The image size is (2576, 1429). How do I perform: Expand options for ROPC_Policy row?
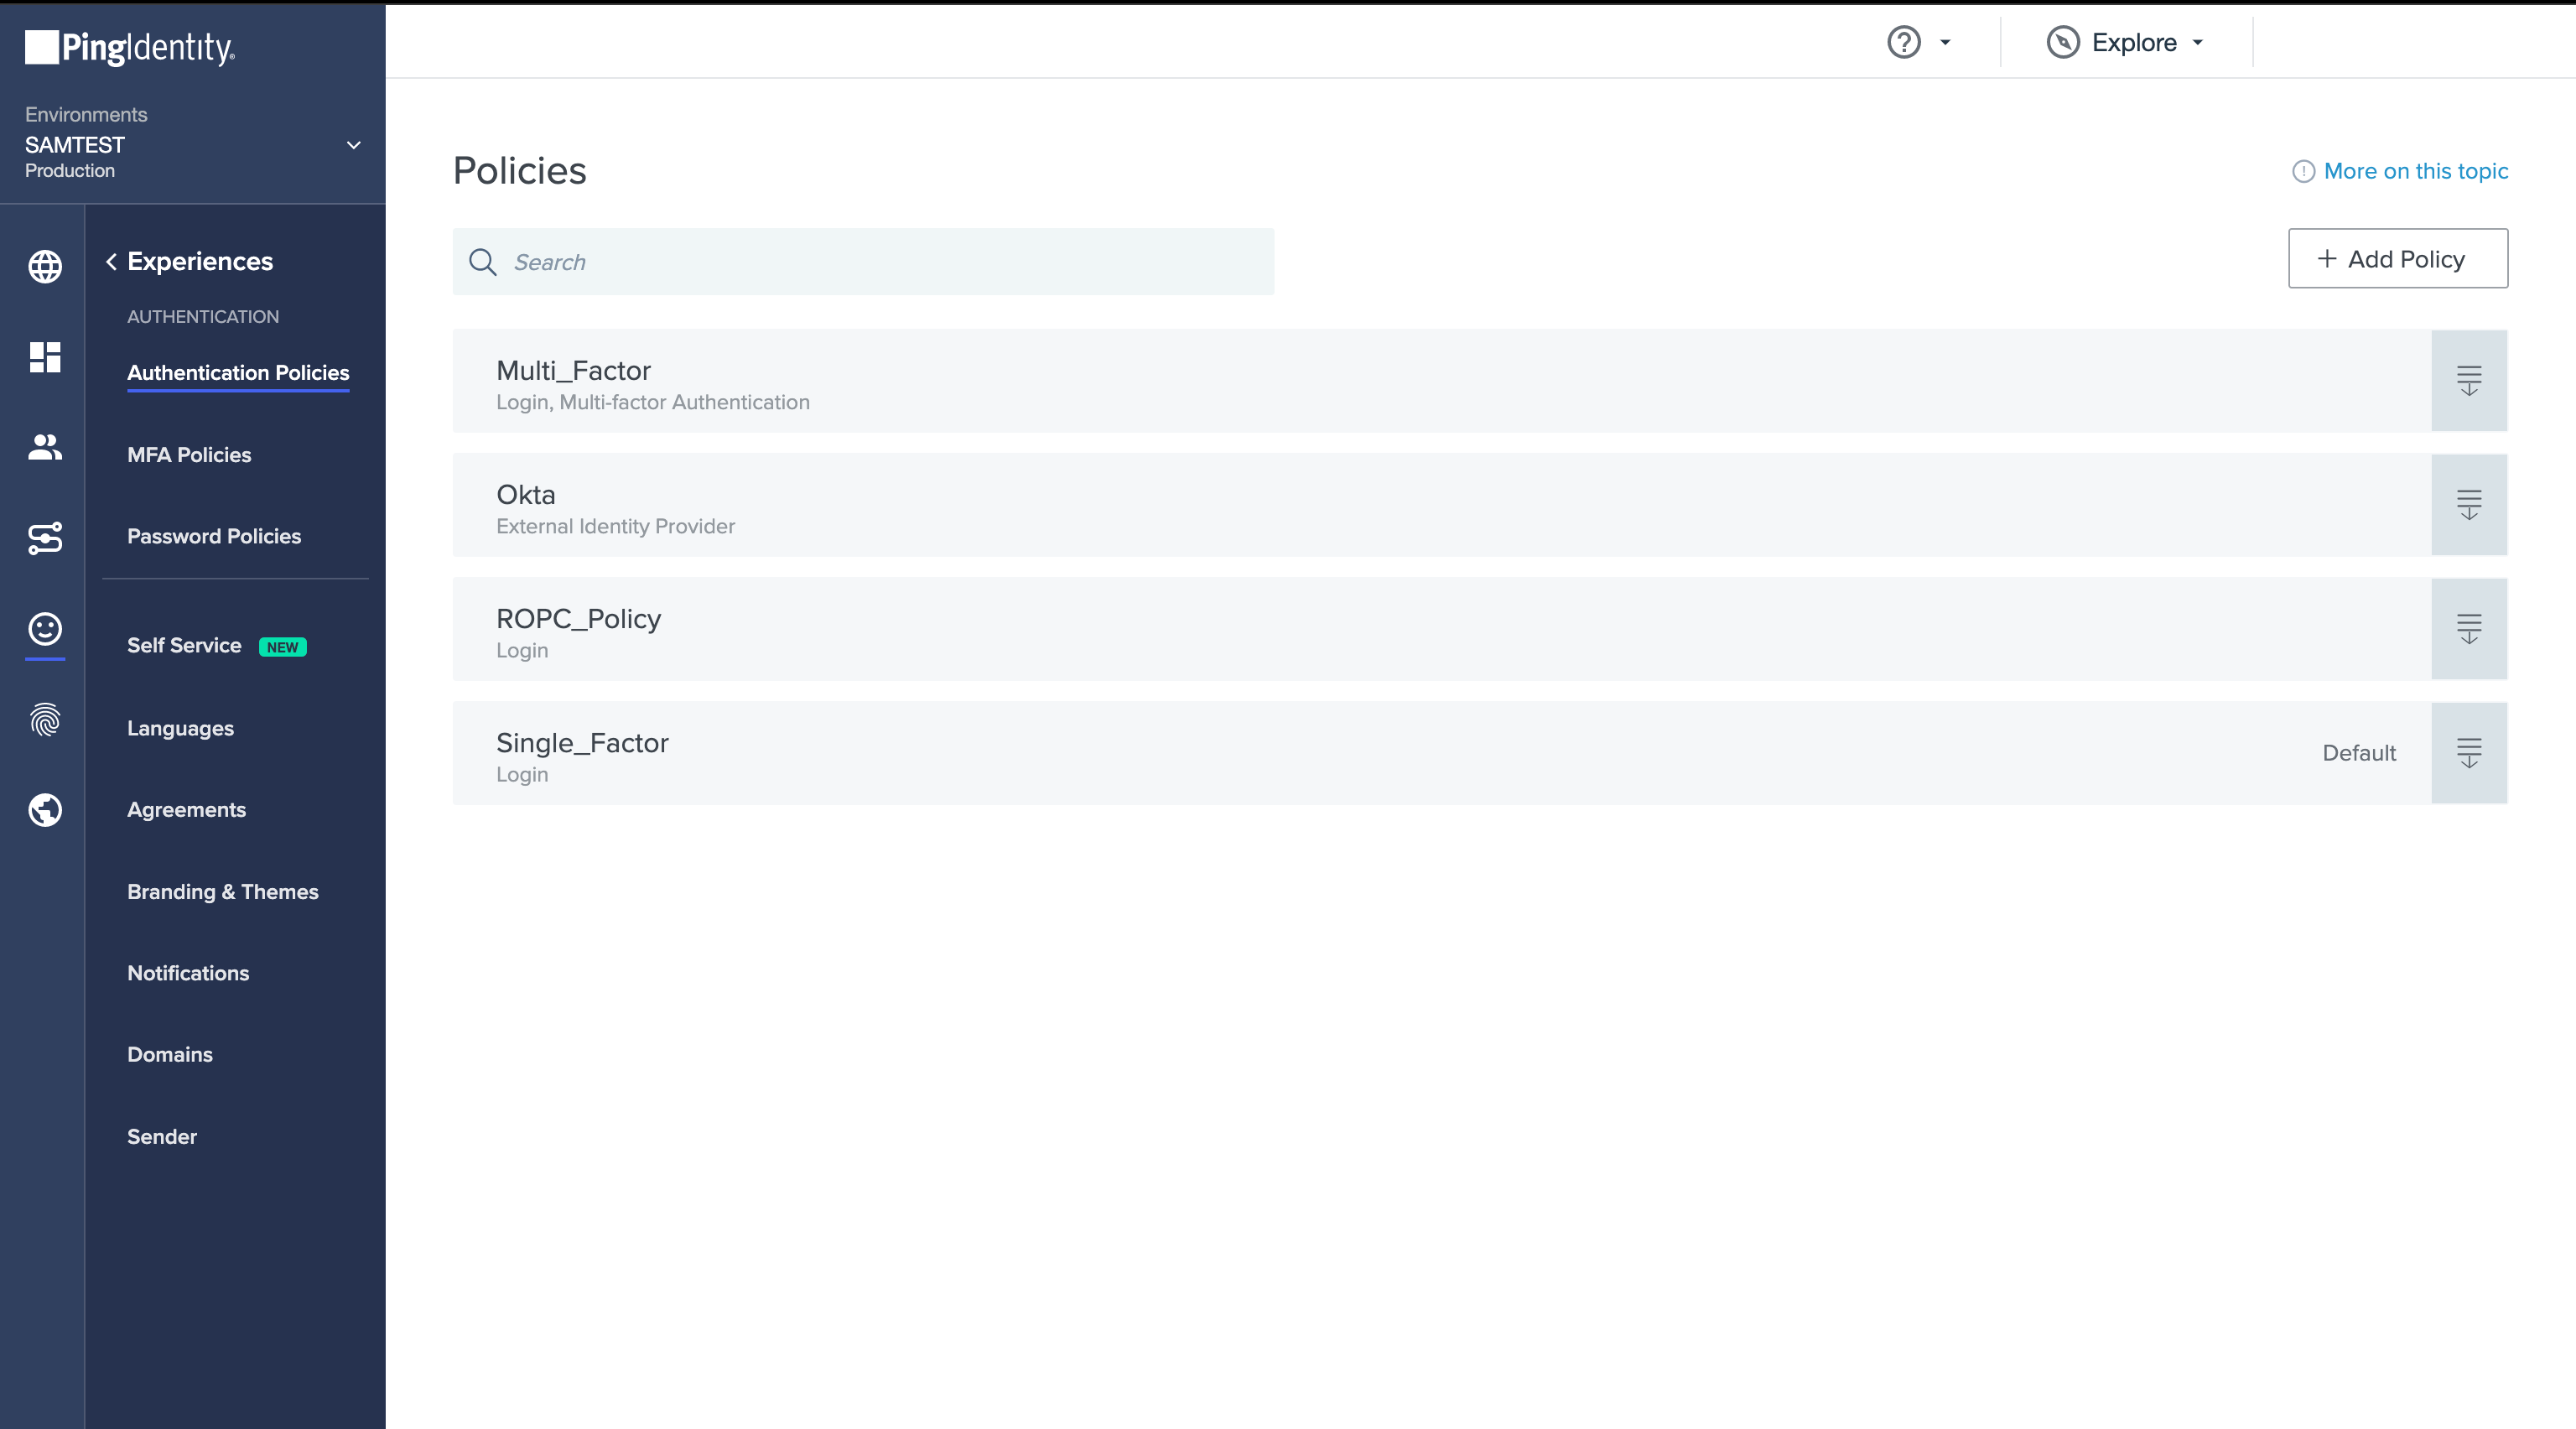(2469, 628)
